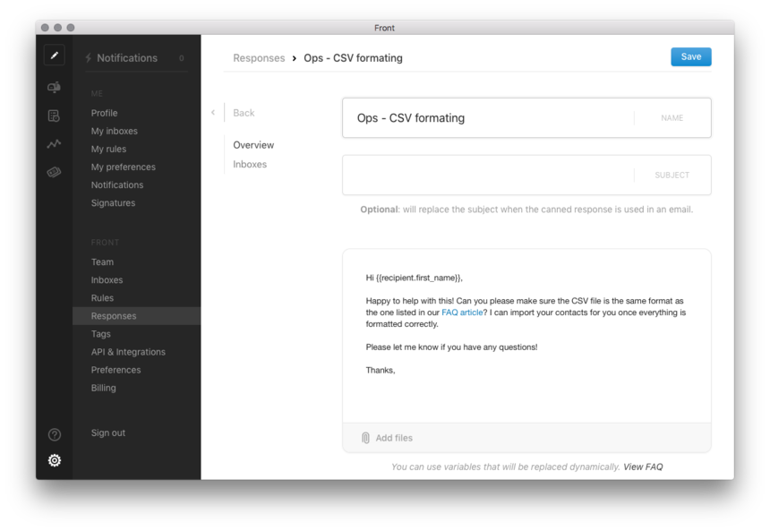Open My rules in settings menu
This screenshot has width=770, height=531.
(108, 149)
